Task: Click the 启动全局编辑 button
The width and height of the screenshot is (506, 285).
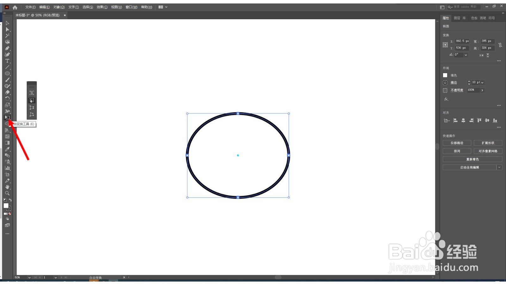Action: pos(470,168)
